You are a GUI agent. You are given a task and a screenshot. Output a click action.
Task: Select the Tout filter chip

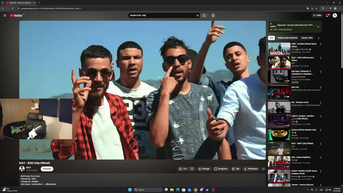271,38
